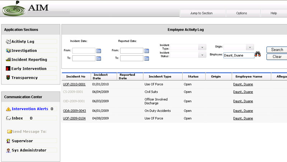Screen dimensions: 287x162
Task: Expand the Incident Type dropdown
Action: point(202,48)
